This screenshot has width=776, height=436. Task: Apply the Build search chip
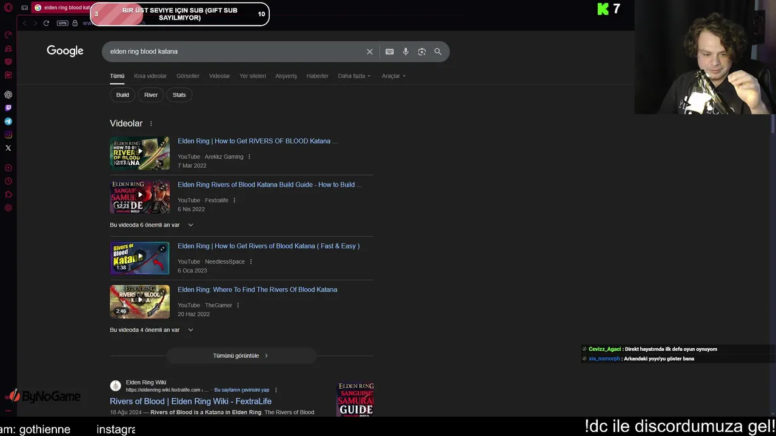pyautogui.click(x=122, y=95)
